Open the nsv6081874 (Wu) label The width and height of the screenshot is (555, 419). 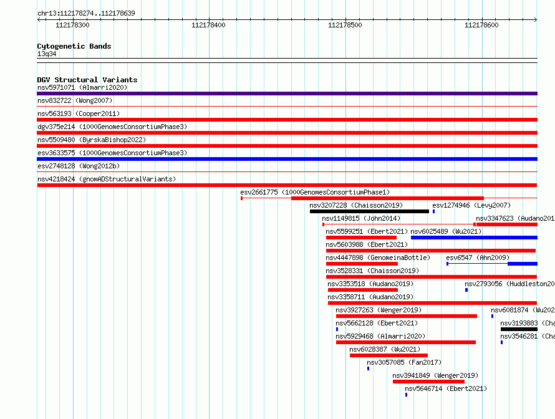coord(523,310)
